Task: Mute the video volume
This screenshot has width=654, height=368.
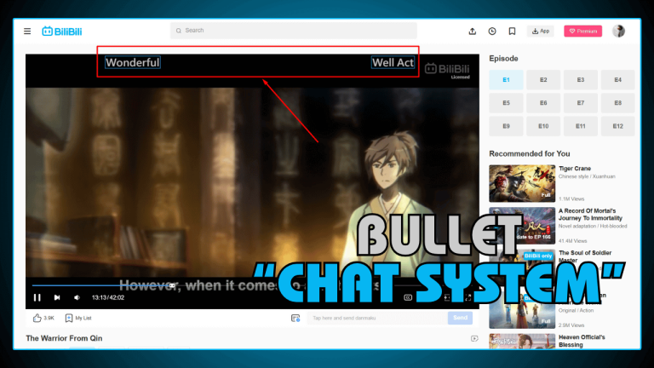Action: tap(77, 297)
